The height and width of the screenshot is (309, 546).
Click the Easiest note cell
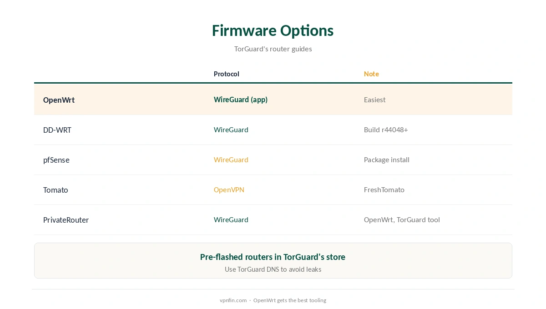(x=374, y=100)
